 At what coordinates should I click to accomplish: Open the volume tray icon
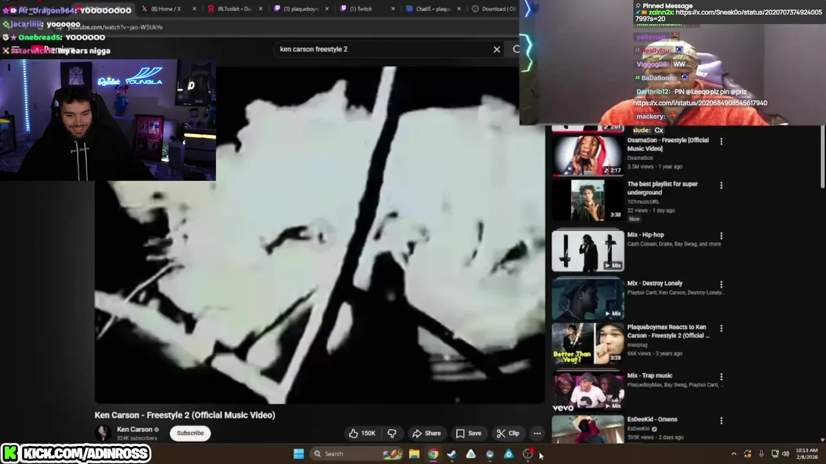pyautogui.click(x=785, y=454)
